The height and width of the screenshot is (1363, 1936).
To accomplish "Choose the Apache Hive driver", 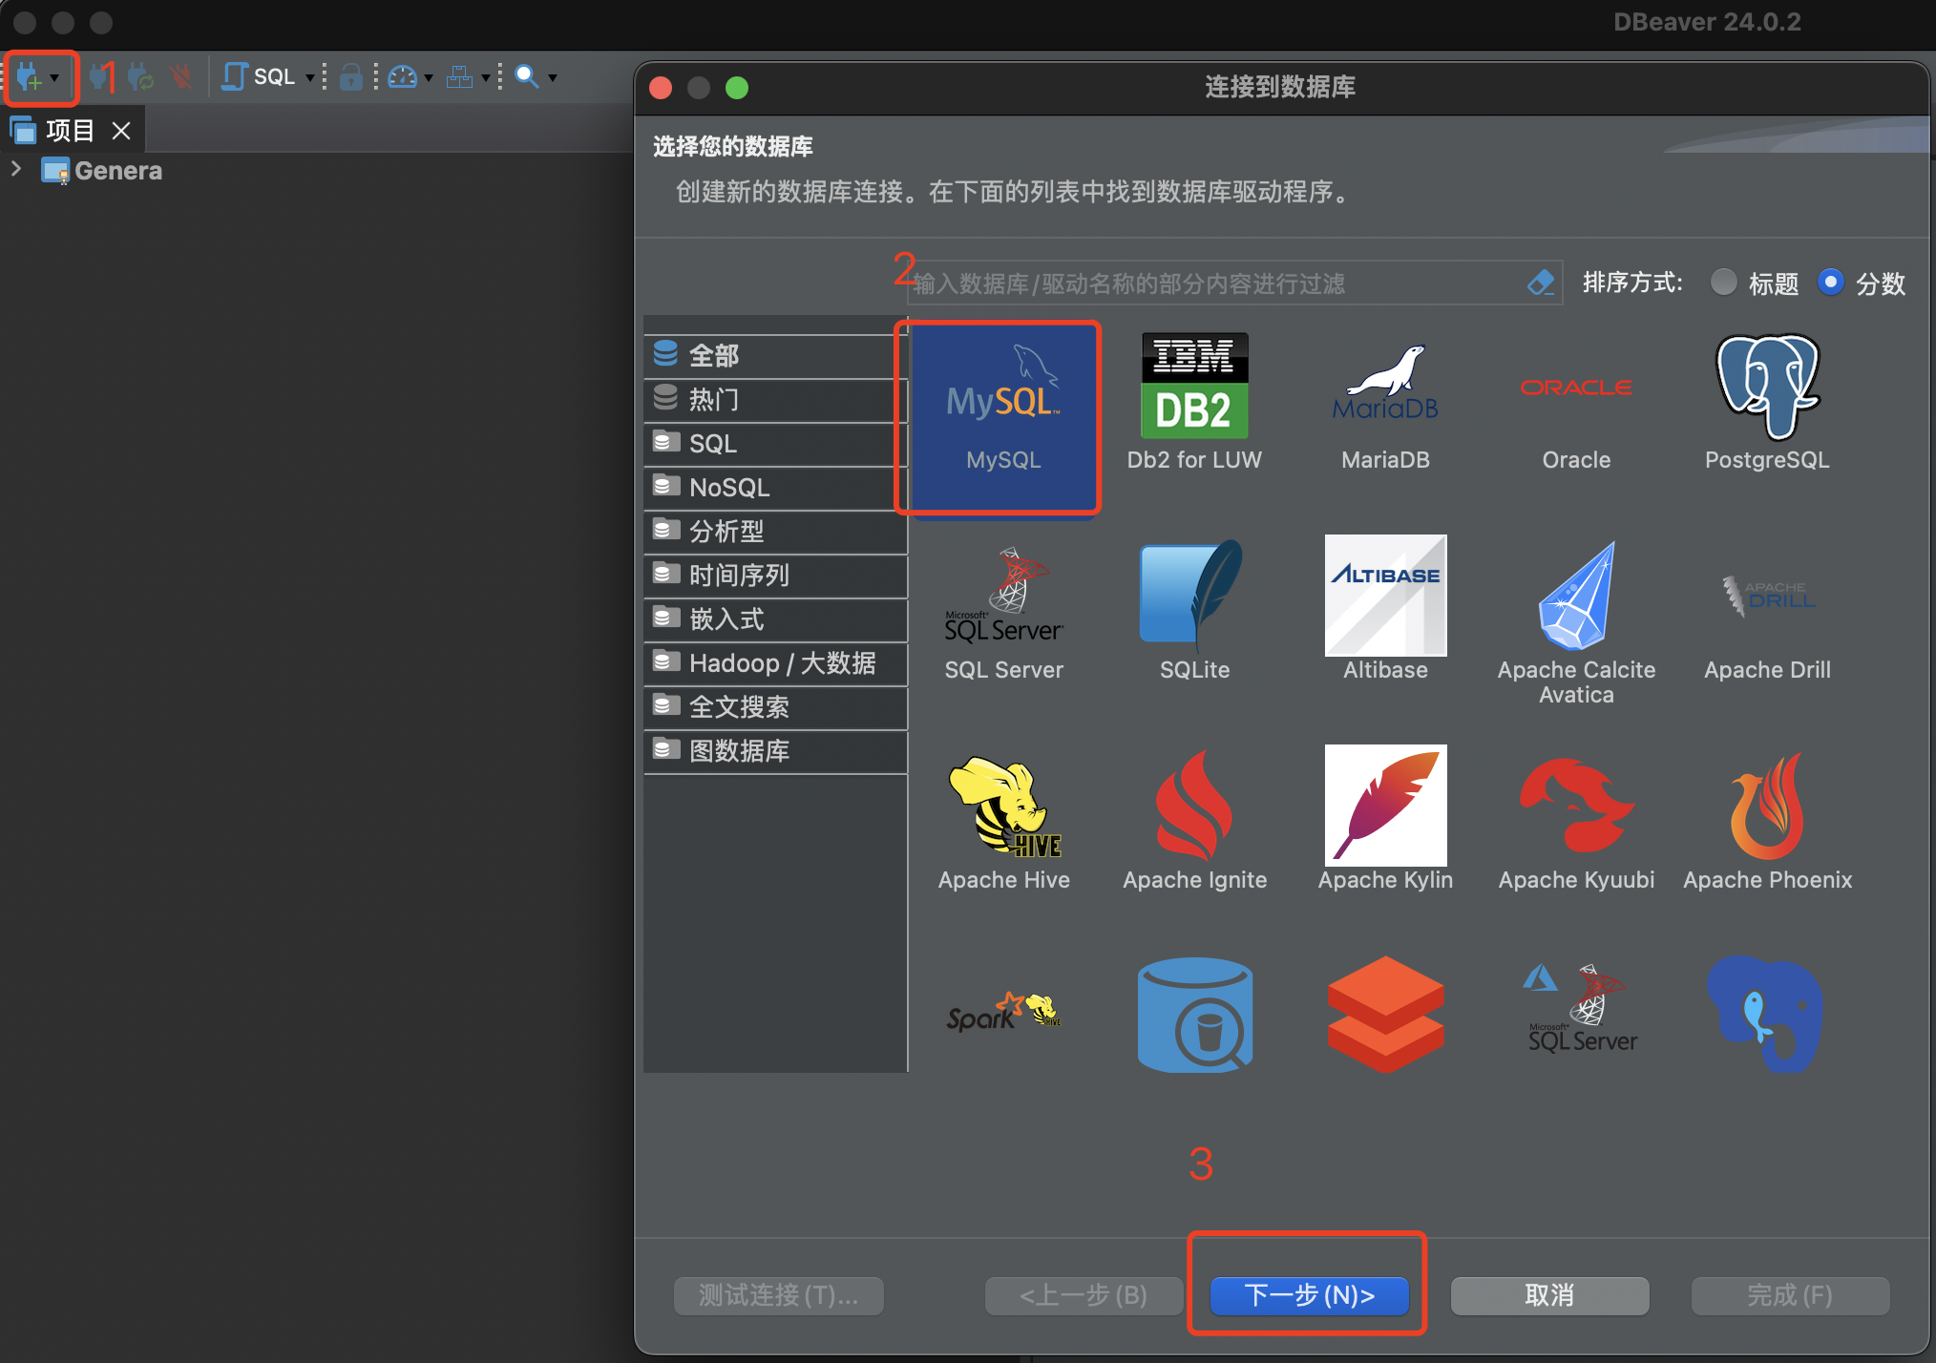I will pos(1003,823).
